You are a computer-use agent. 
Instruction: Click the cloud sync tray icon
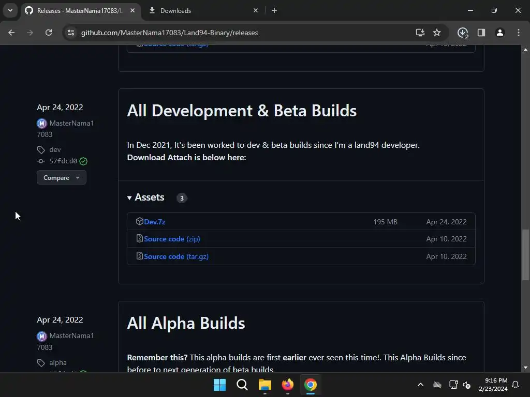coord(437,385)
